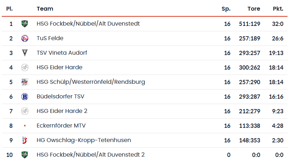Click the Tore column header
This screenshot has height=163, width=289.
click(x=254, y=9)
